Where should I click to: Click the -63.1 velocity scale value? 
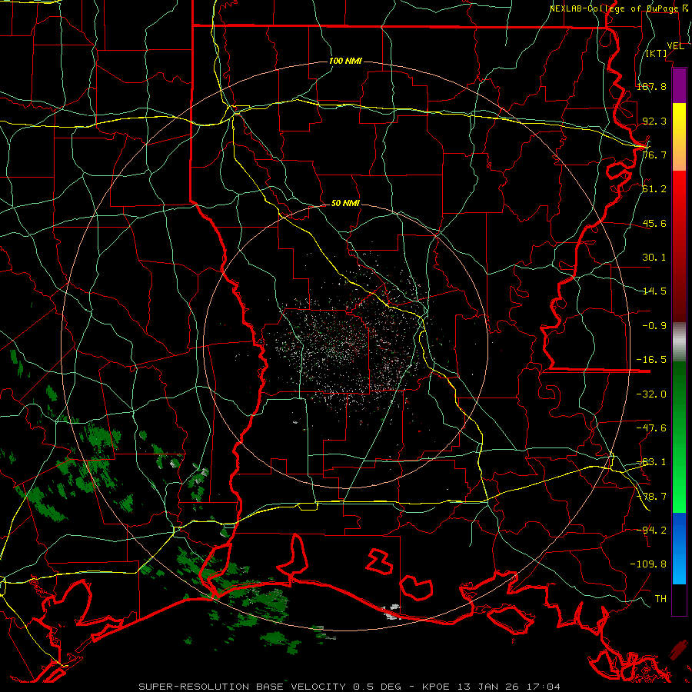pyautogui.click(x=651, y=462)
